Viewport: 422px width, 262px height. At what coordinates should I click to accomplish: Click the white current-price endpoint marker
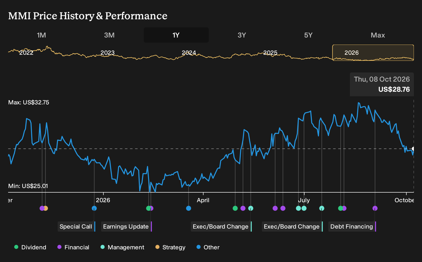pos(413,149)
